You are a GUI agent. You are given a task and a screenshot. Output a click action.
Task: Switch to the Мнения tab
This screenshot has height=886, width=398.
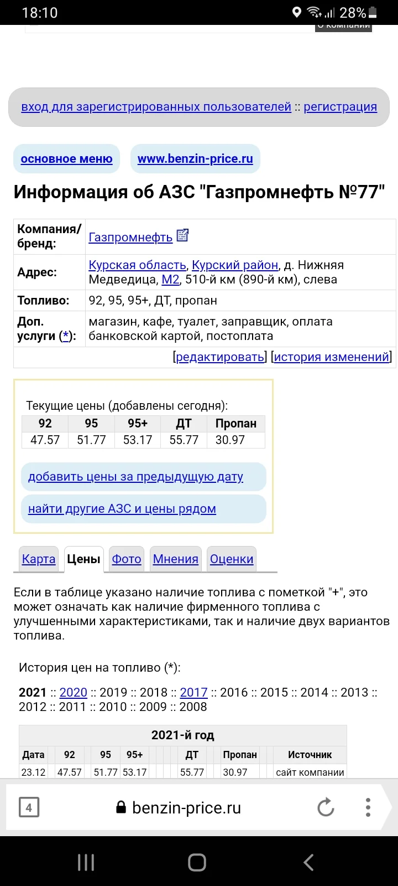tap(176, 559)
